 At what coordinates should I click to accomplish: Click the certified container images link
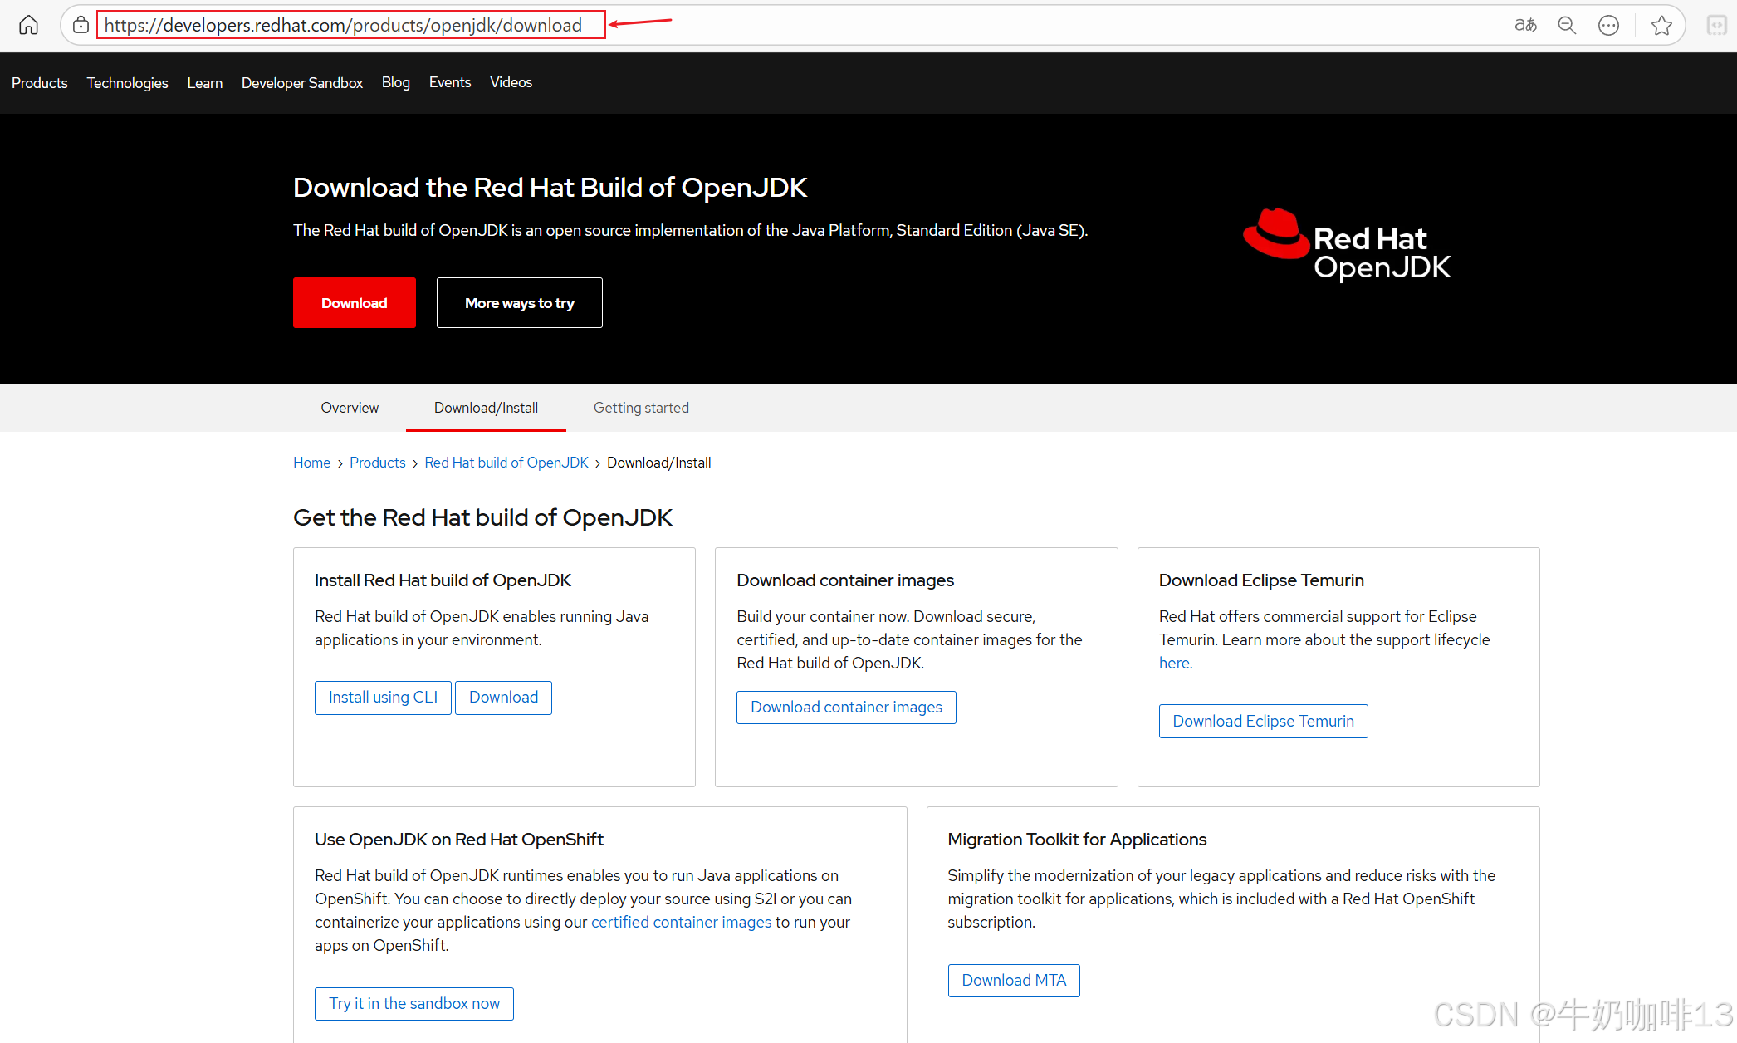(x=681, y=922)
